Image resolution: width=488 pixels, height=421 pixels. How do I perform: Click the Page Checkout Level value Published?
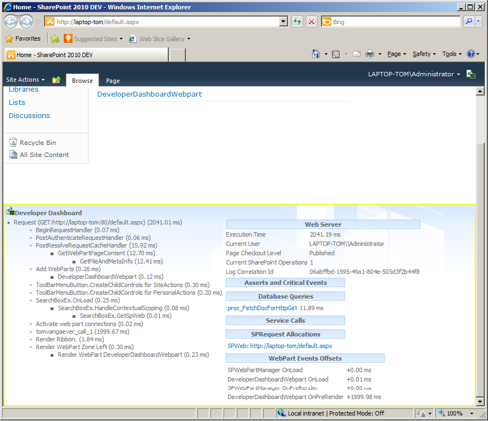tap(322, 253)
